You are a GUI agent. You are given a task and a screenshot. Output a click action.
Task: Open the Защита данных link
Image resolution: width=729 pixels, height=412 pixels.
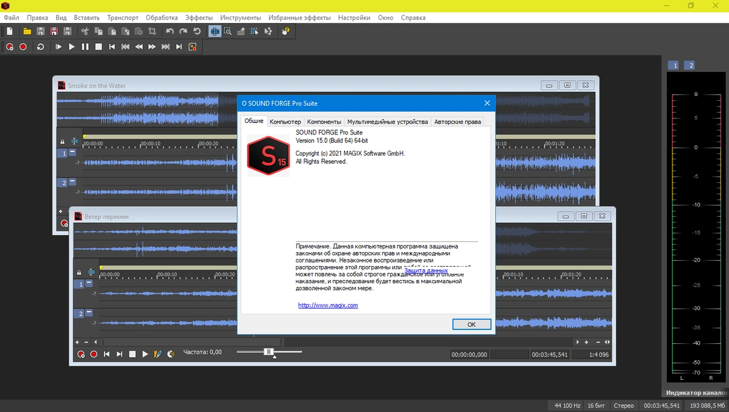(426, 270)
